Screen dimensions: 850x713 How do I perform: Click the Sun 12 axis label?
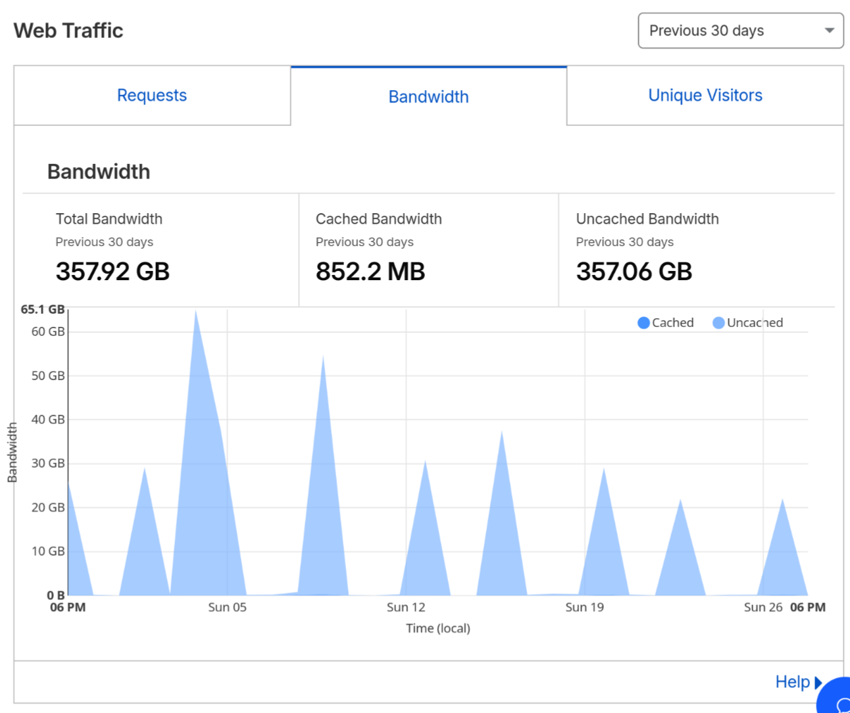[406, 607]
